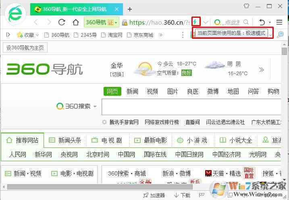Viewport: 289px width, 200px height.
Task: Click the weather sun cloud icon
Action: tap(145, 69)
